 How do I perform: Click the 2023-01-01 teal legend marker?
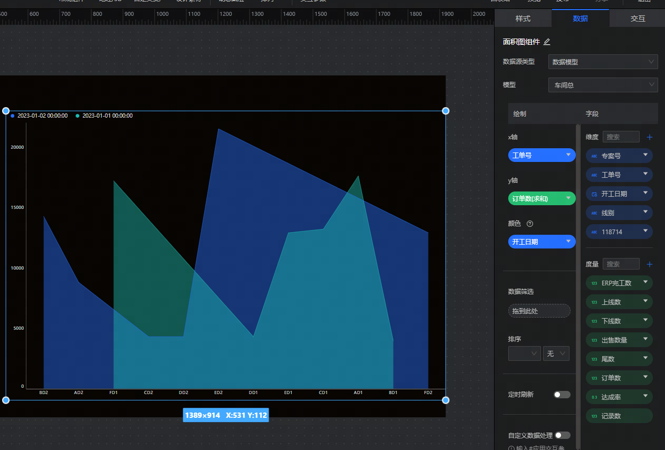78,116
